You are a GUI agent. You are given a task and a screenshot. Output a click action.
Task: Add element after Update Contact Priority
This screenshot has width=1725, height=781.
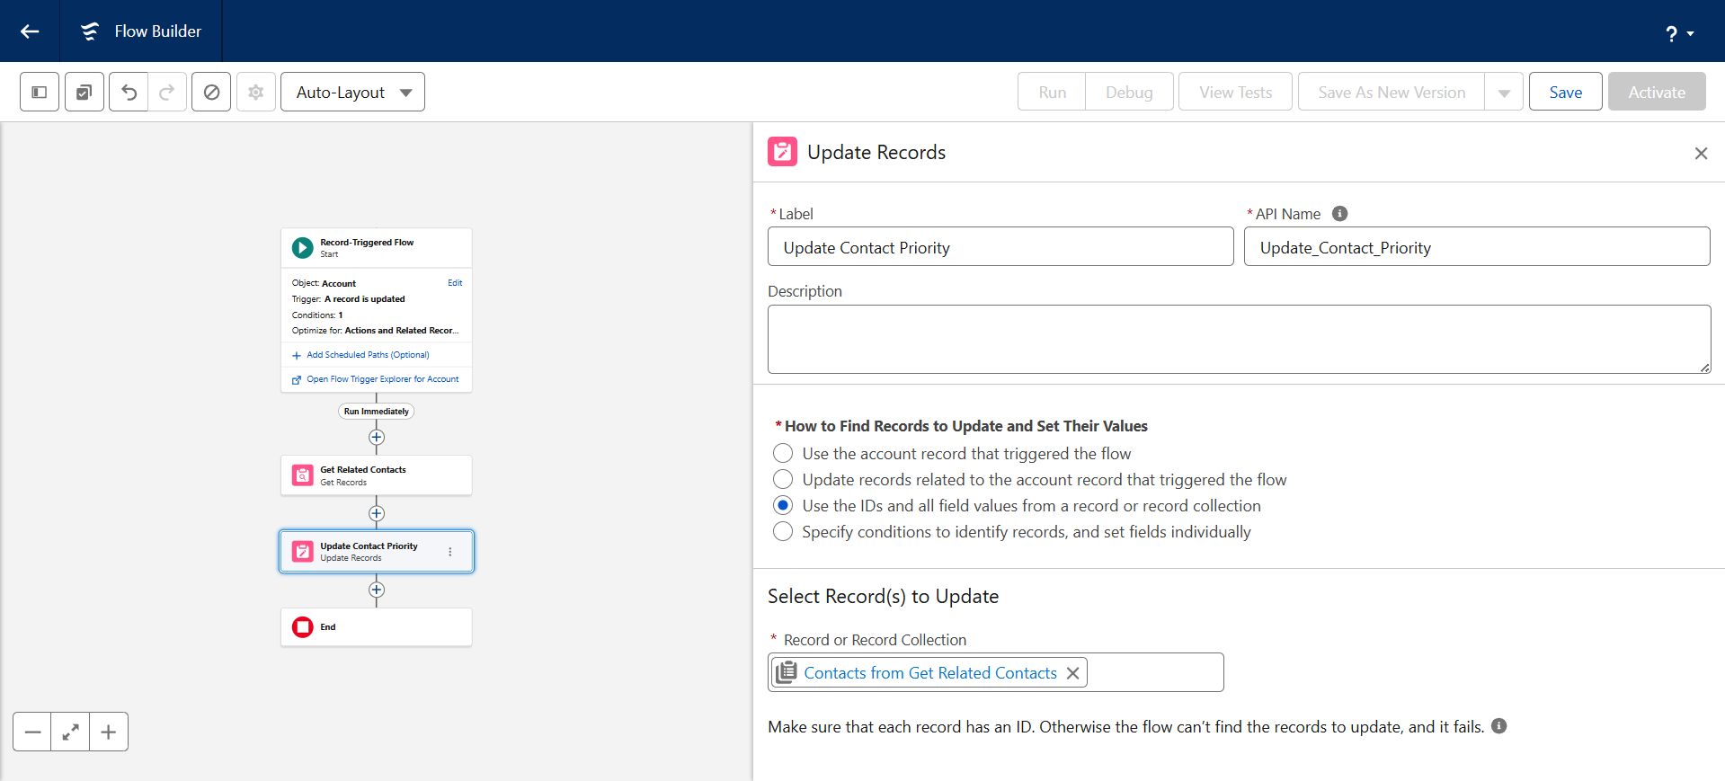click(x=377, y=590)
